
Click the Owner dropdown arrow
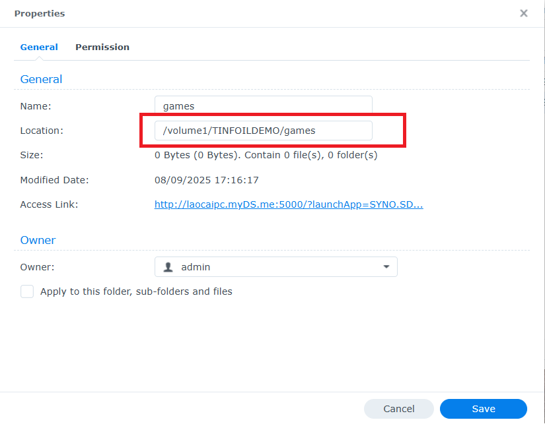(x=386, y=267)
